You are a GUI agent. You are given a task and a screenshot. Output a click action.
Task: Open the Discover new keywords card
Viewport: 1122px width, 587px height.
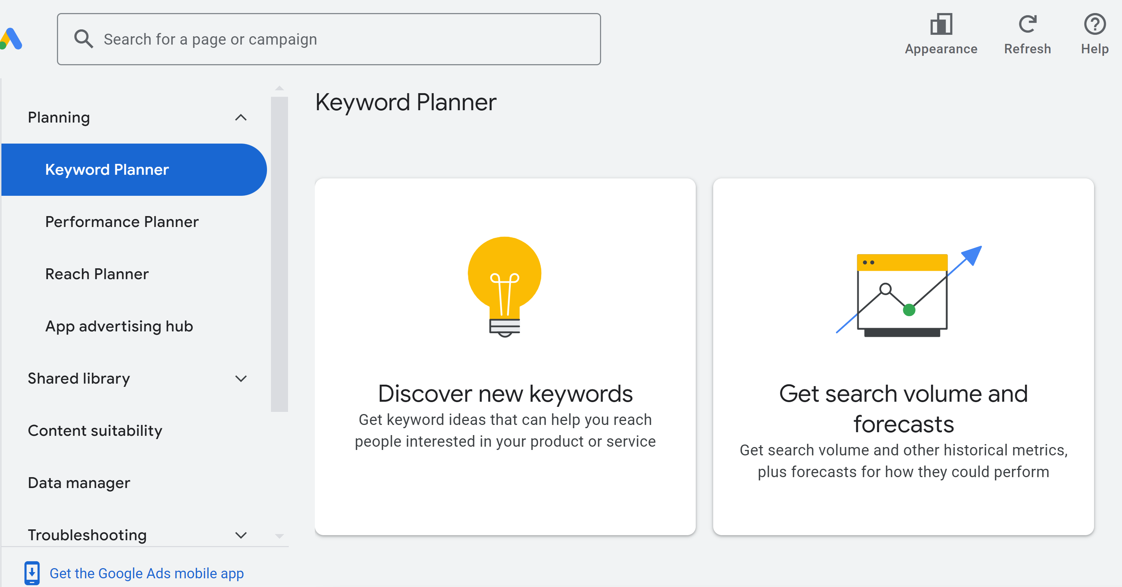click(505, 394)
